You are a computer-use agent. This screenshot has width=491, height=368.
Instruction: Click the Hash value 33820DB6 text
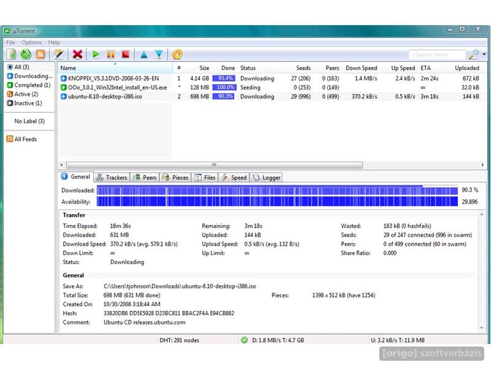169,313
